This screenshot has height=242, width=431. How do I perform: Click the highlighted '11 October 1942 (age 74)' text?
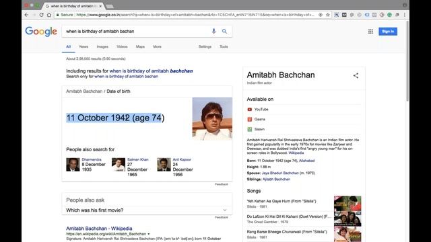pyautogui.click(x=115, y=118)
